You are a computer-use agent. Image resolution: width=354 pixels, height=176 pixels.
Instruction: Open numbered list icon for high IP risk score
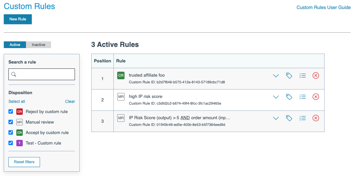click(x=303, y=97)
